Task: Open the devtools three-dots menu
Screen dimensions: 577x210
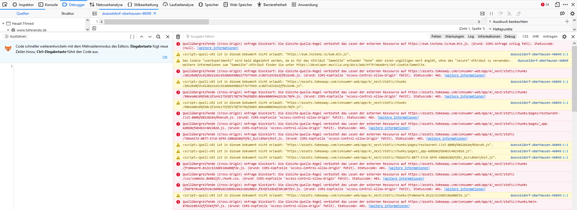Action: [565, 5]
